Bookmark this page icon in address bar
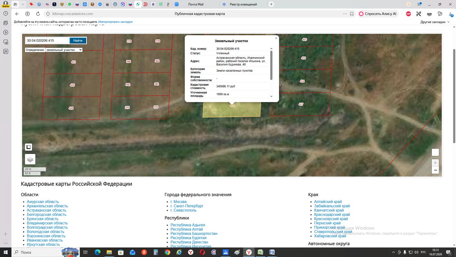 [x=352, y=14]
